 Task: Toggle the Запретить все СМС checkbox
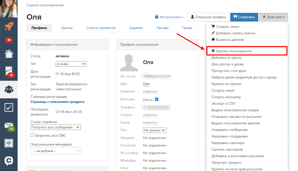click(32, 135)
